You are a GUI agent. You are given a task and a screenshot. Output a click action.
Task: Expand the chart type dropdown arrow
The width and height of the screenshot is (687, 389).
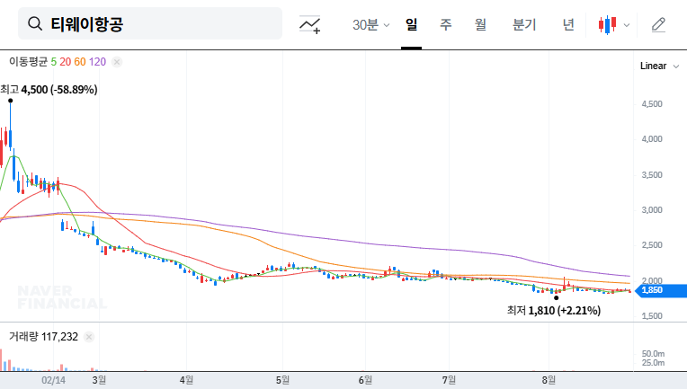coord(627,25)
